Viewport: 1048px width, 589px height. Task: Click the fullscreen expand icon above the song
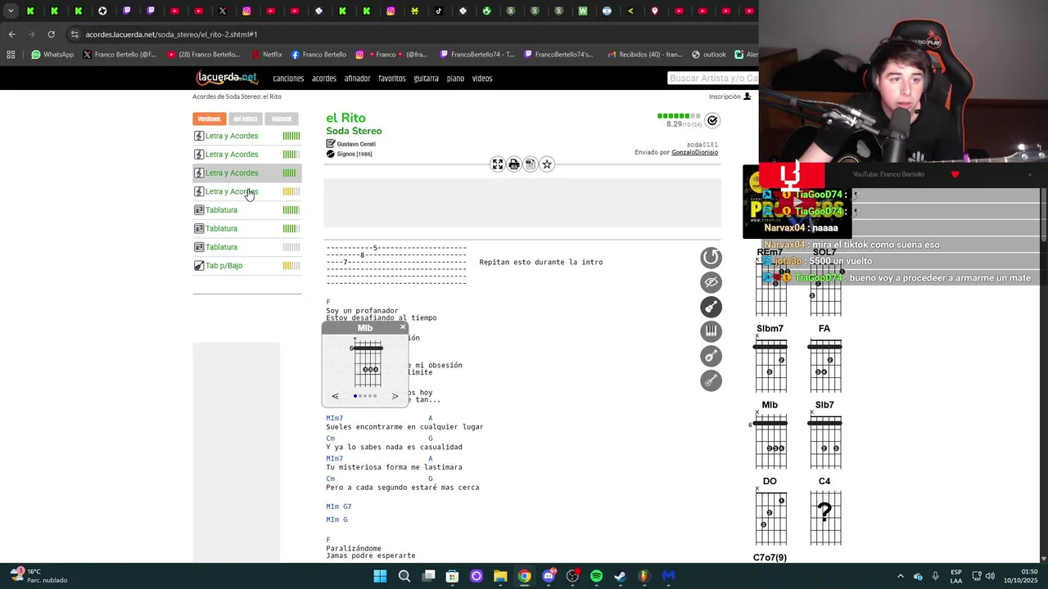click(x=497, y=164)
